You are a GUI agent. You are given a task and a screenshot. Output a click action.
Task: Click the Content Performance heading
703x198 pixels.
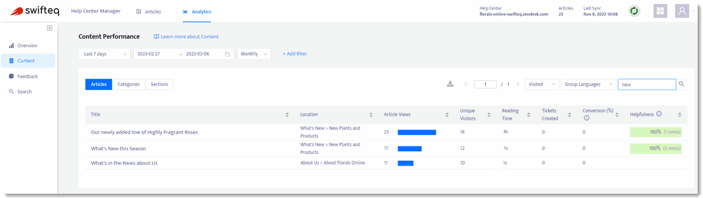click(x=109, y=37)
